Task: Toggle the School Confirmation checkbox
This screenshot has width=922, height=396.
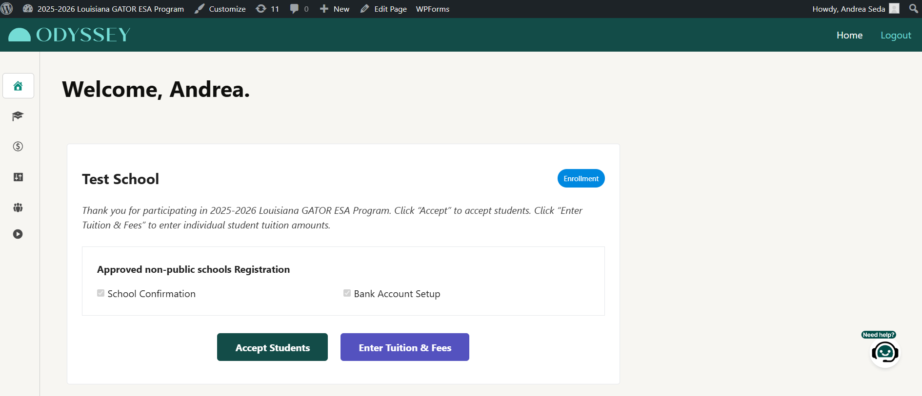Action: tap(101, 293)
